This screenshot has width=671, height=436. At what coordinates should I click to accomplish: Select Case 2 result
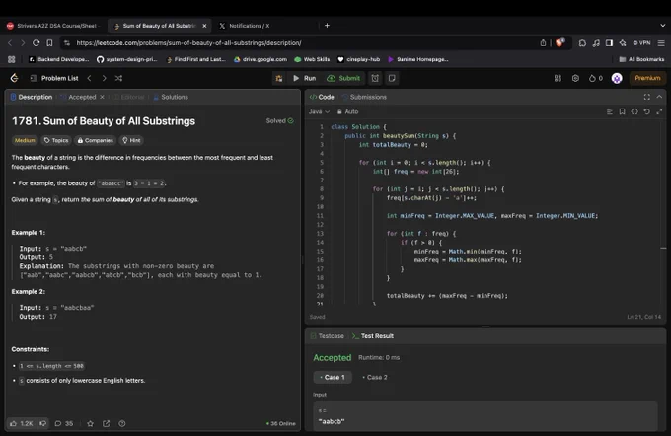pos(375,378)
